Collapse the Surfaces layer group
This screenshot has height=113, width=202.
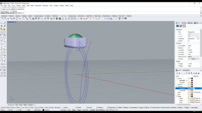177,86
